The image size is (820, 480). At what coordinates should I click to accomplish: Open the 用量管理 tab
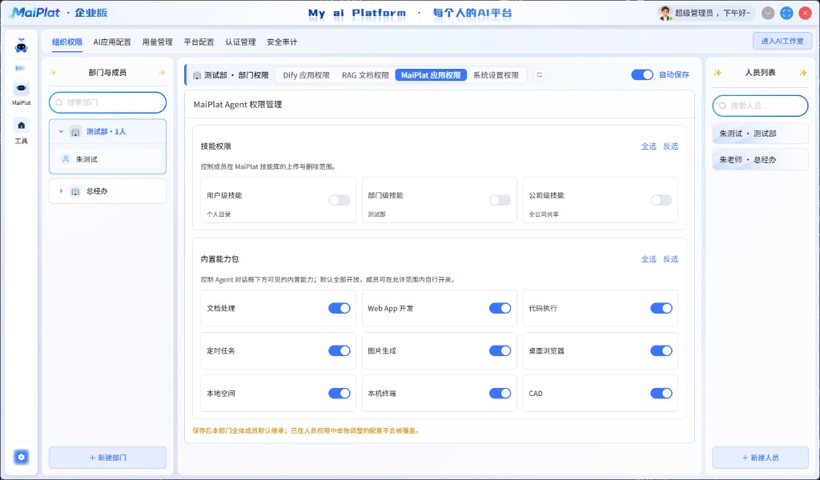[158, 42]
